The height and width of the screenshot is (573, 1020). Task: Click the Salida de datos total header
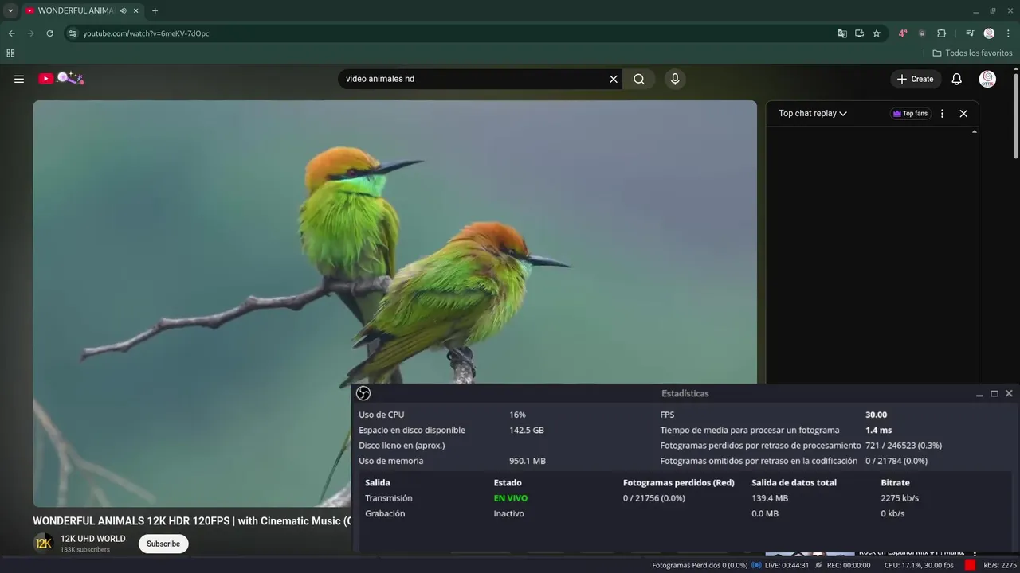[794, 482]
